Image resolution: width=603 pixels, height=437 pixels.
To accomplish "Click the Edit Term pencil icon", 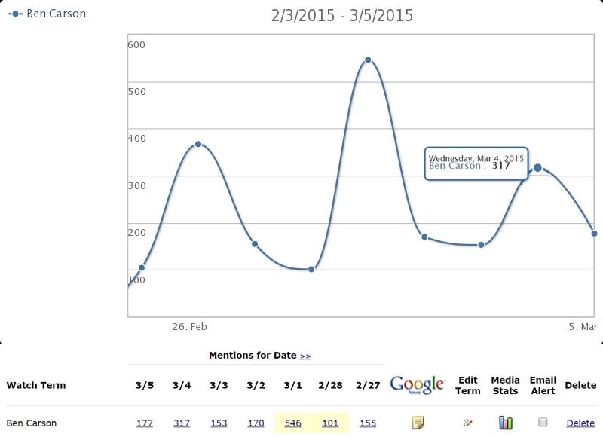I will pyautogui.click(x=467, y=423).
